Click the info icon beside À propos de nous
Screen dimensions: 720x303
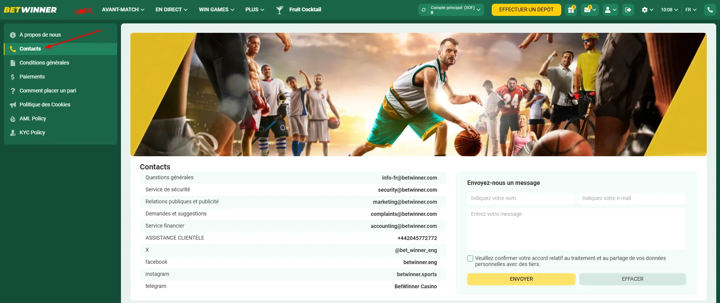pos(13,35)
